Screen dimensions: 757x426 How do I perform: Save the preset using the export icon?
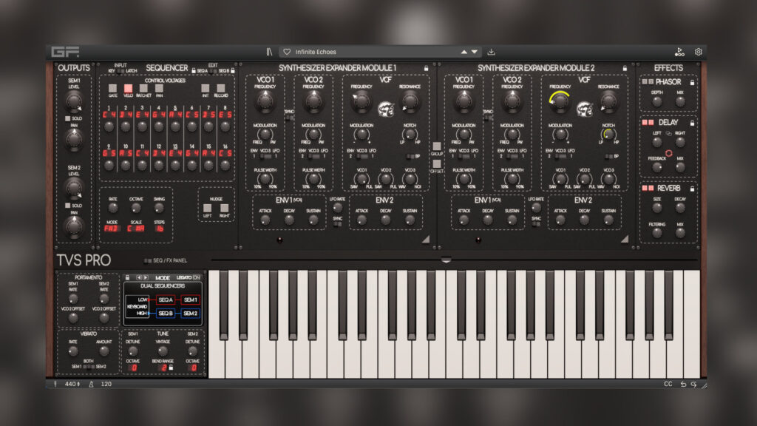(x=492, y=52)
